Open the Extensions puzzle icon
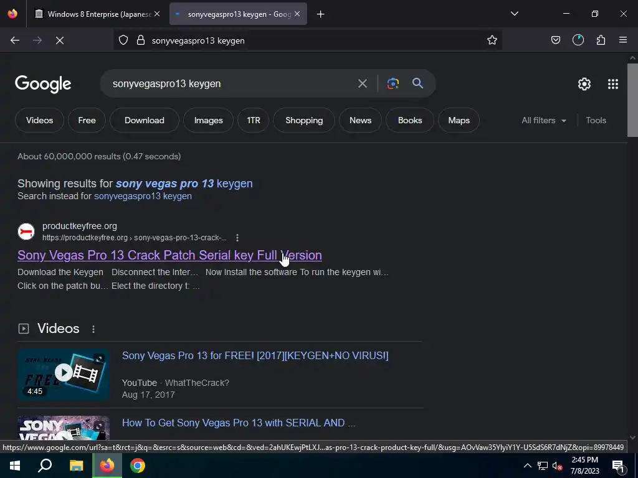The width and height of the screenshot is (638, 478). pos(601,40)
